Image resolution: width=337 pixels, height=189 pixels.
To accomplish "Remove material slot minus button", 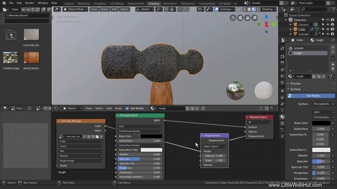I will [x=333, y=52].
